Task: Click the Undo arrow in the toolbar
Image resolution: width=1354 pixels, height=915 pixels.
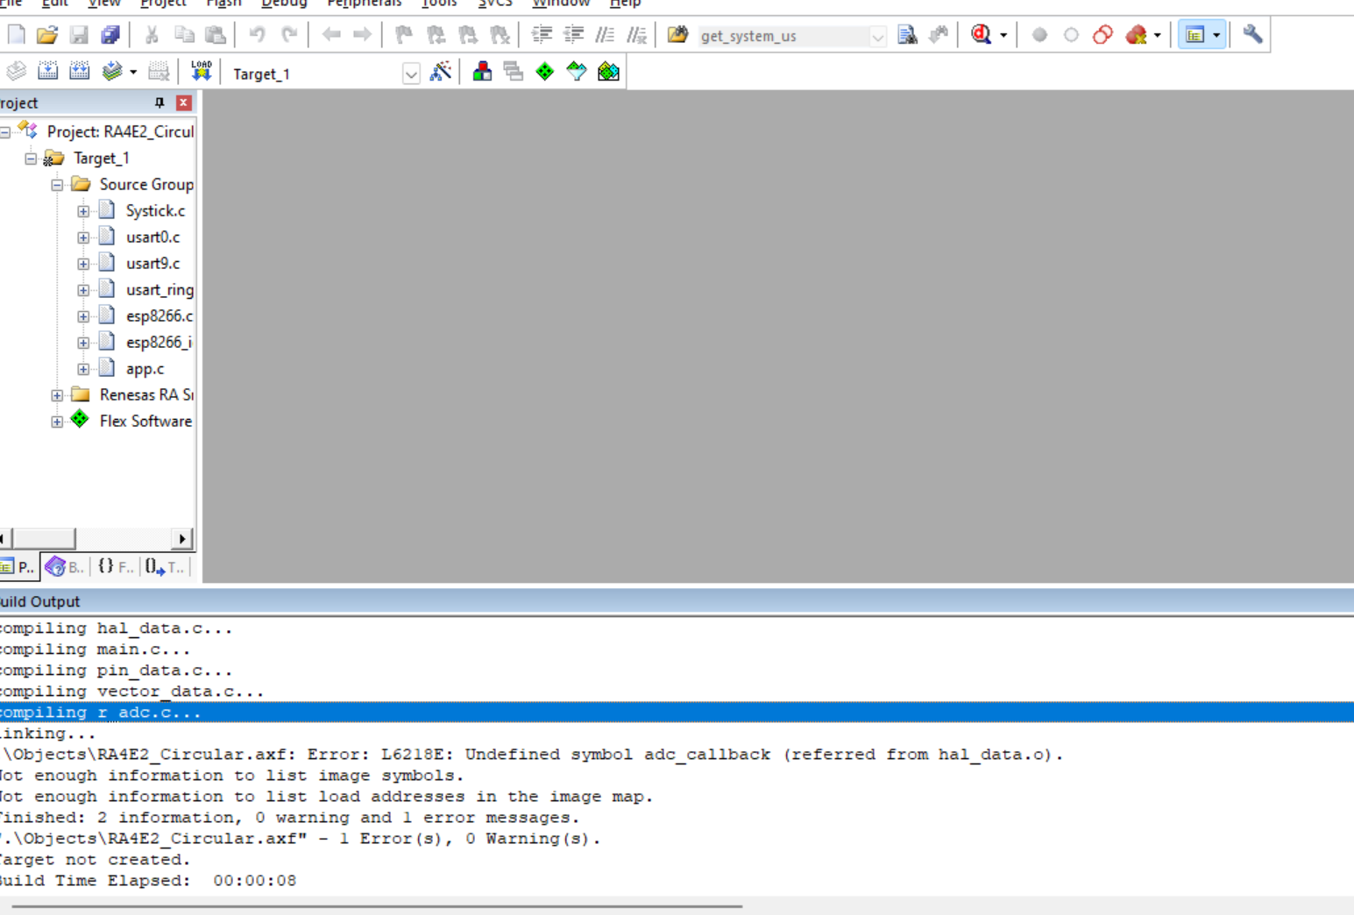Action: point(257,35)
